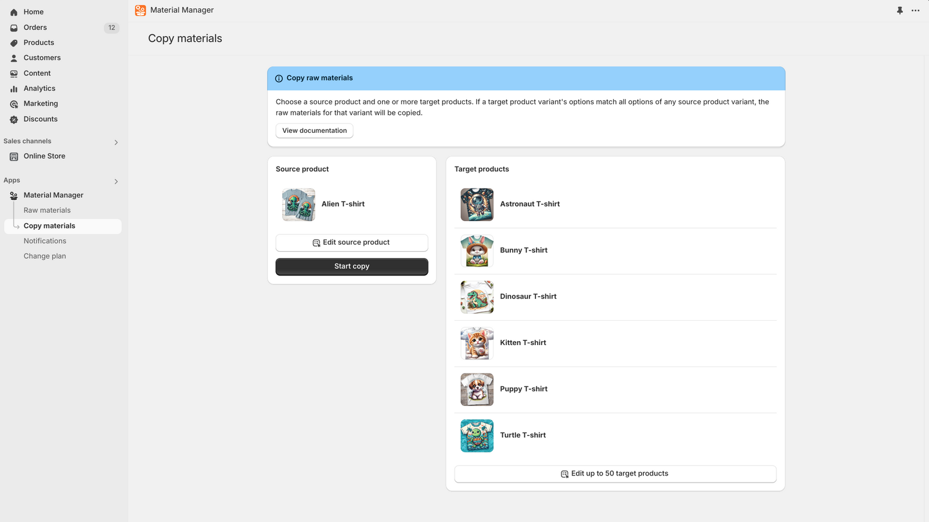929x522 pixels.
Task: Click the Alien T-shirt thumbnail
Action: click(298, 204)
